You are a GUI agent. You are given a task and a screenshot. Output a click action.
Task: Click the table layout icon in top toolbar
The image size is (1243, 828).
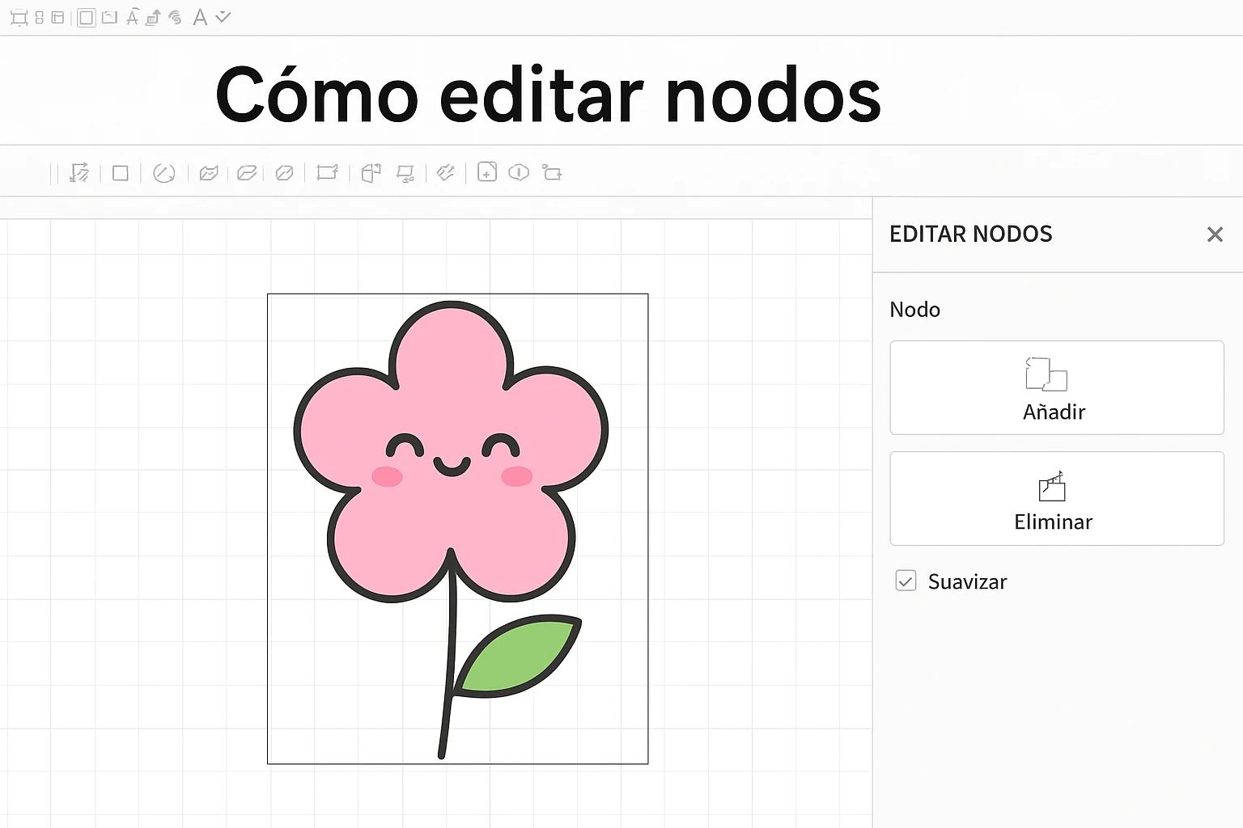(57, 17)
